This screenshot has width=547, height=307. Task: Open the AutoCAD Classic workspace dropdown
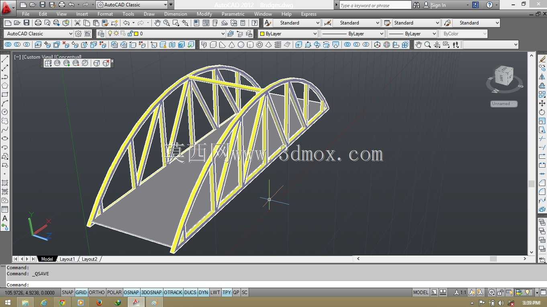(x=38, y=34)
